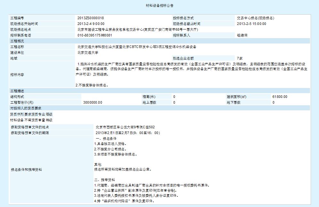Screen dimensions: 319x207
Task: Click the deadline 2013-2-5 15:00:00
Action: click(x=251, y=24)
